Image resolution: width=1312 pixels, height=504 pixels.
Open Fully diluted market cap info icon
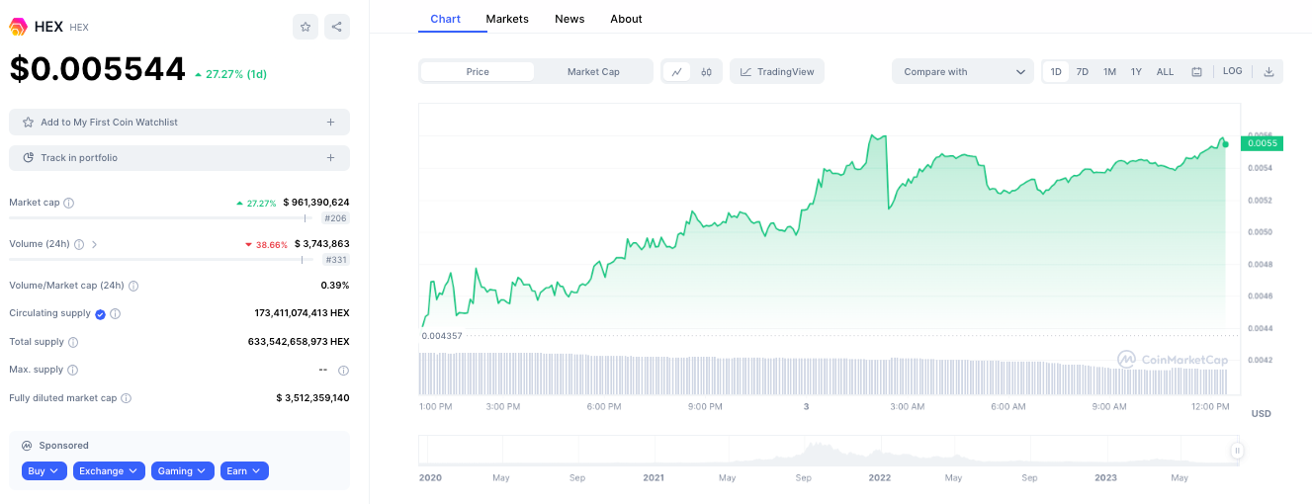click(x=126, y=398)
